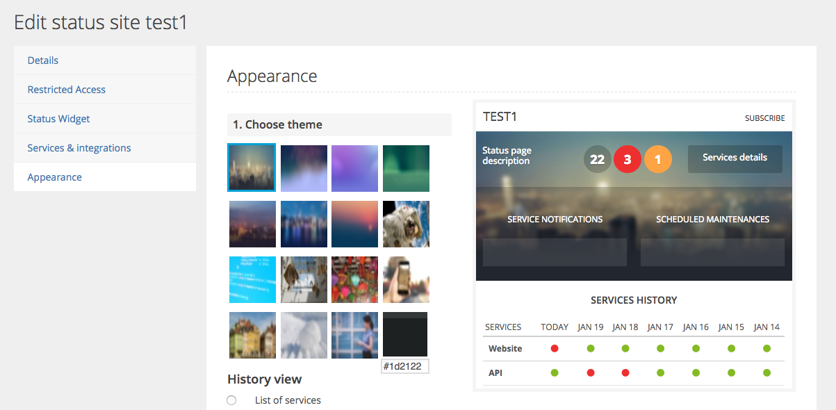Select List of services radio button
The height and width of the screenshot is (410, 836).
click(x=231, y=400)
